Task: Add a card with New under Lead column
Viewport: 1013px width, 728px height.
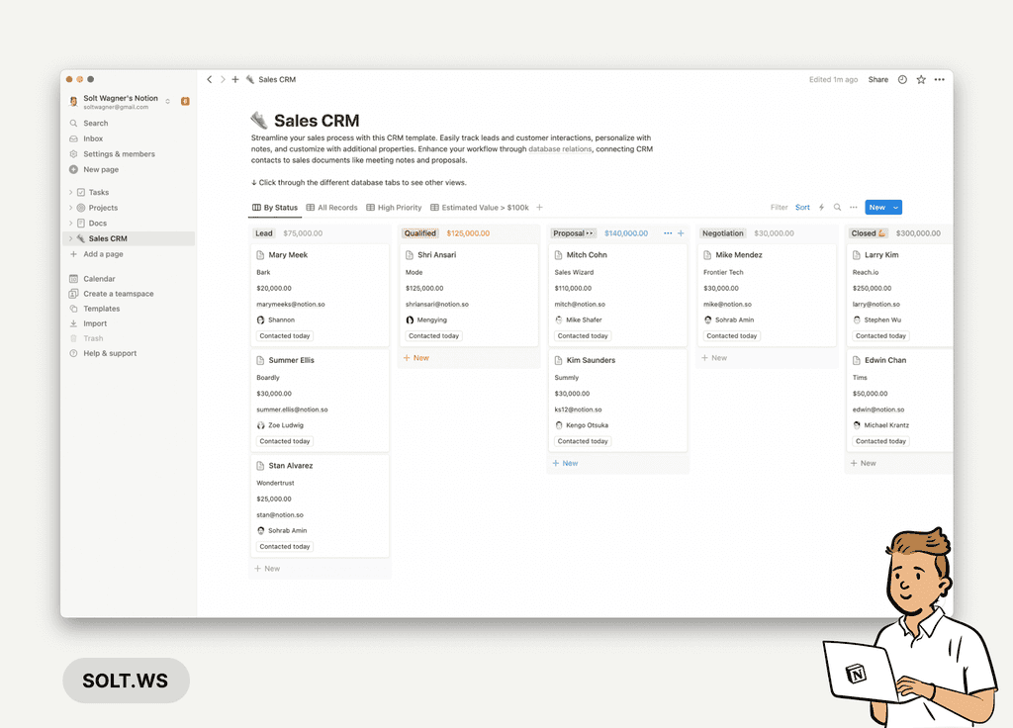Action: (x=269, y=568)
